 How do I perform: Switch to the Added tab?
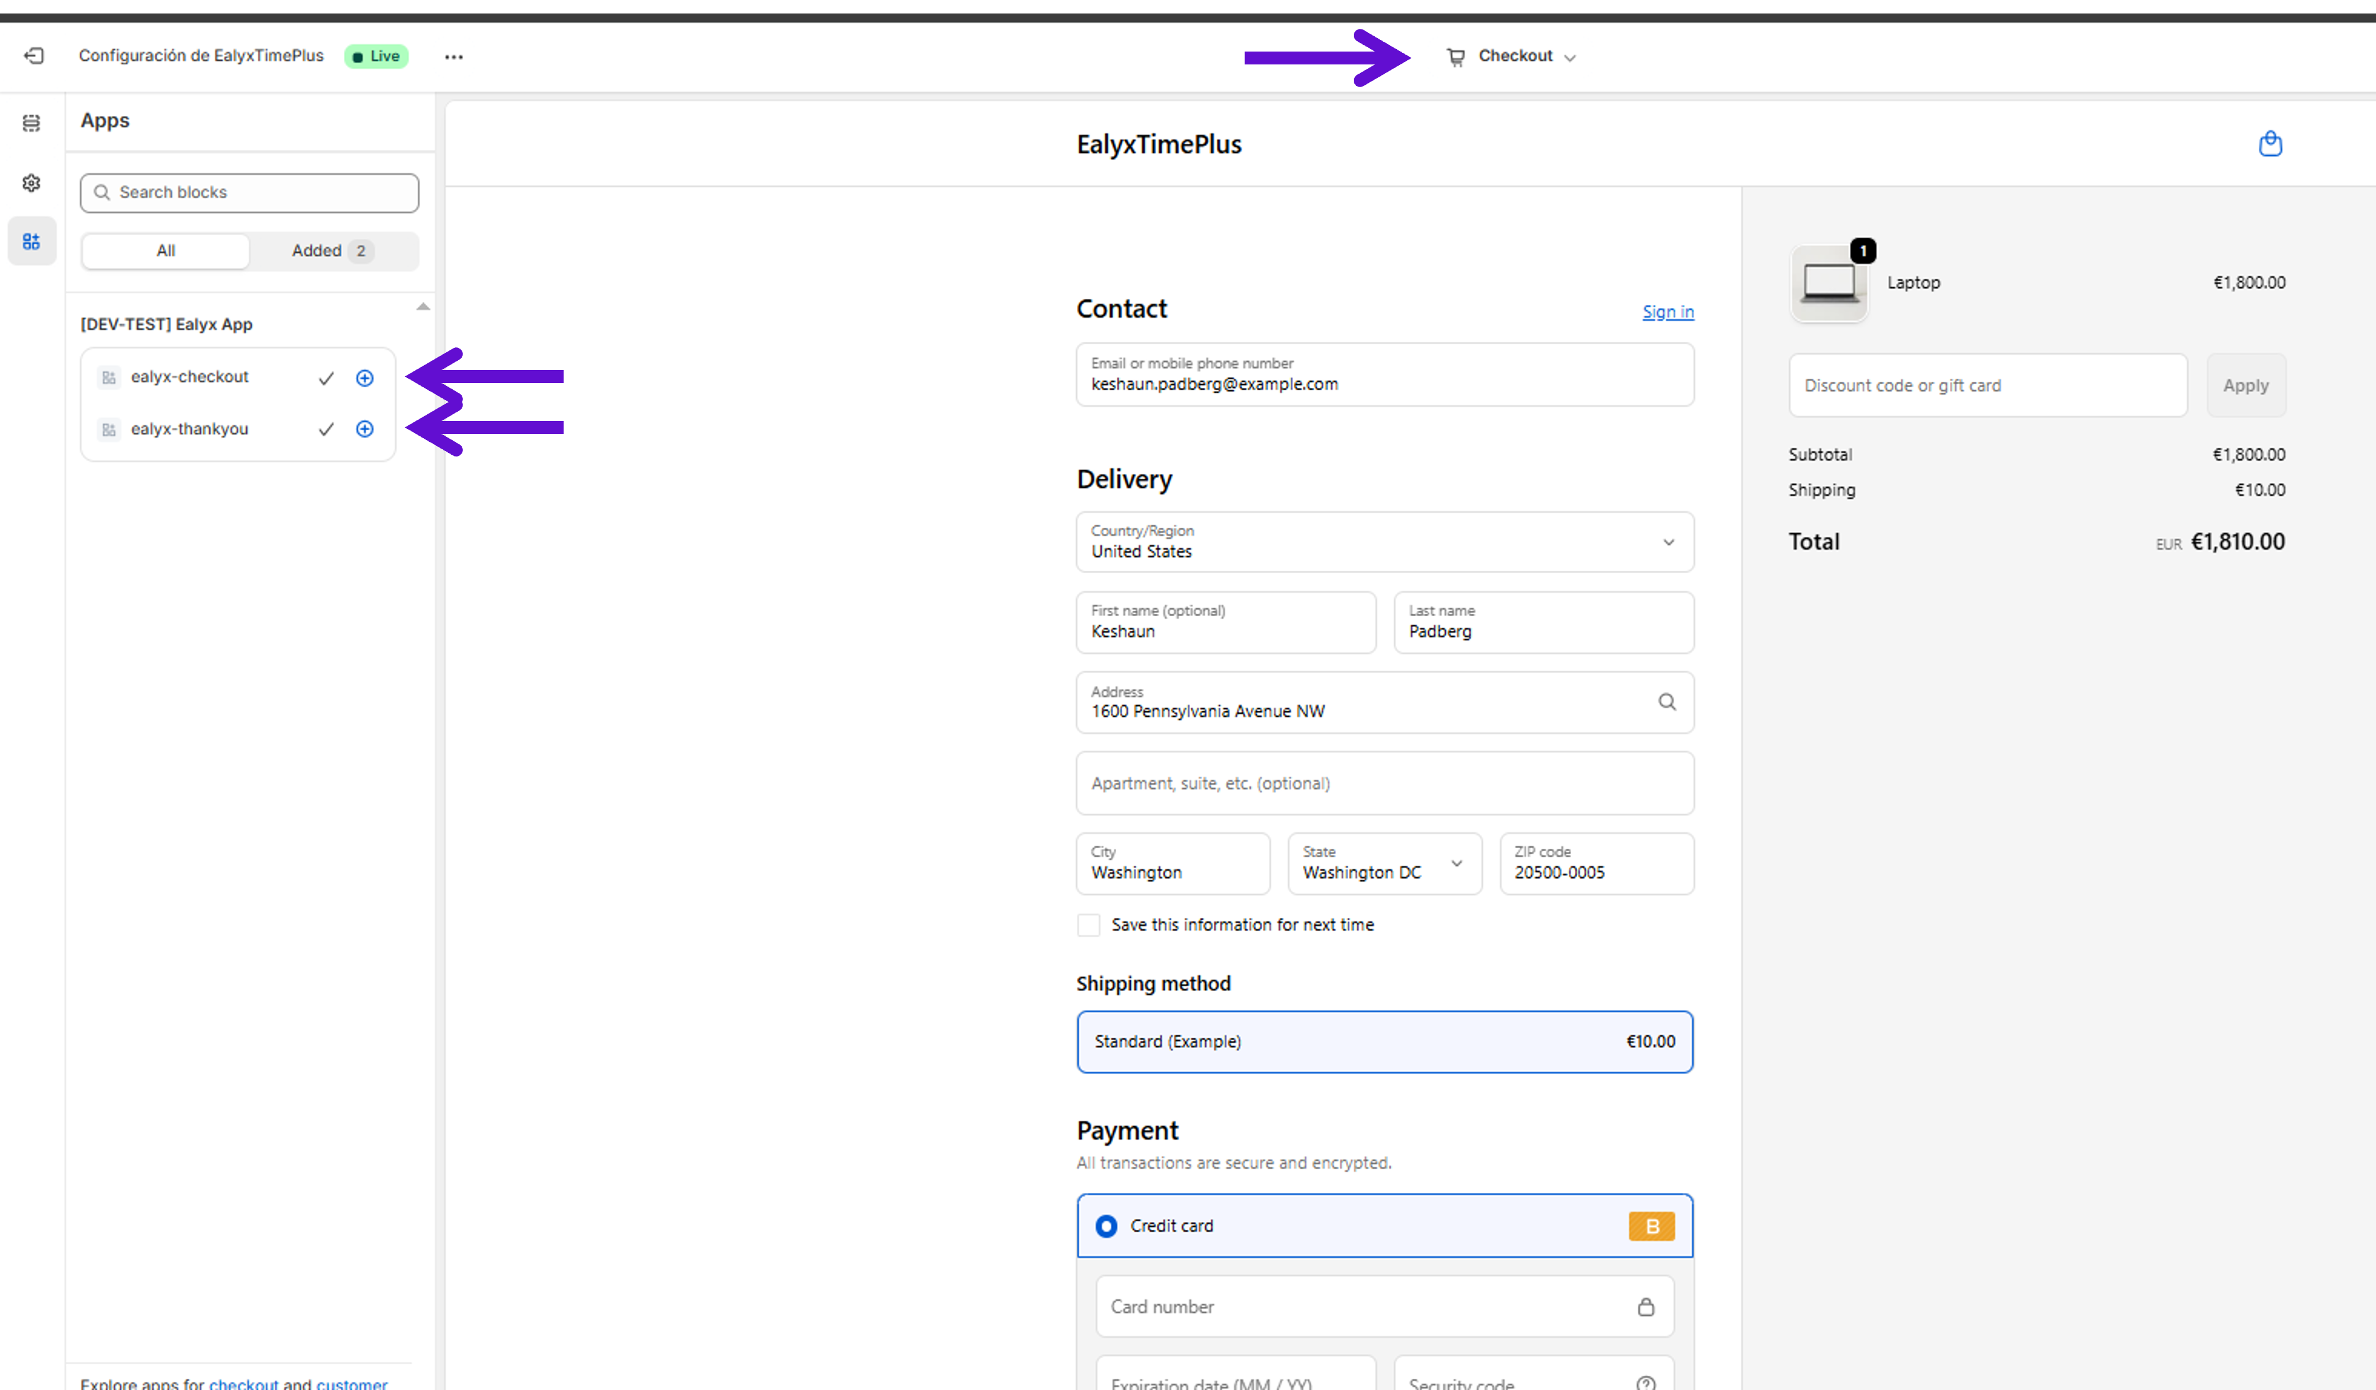pyautogui.click(x=331, y=250)
